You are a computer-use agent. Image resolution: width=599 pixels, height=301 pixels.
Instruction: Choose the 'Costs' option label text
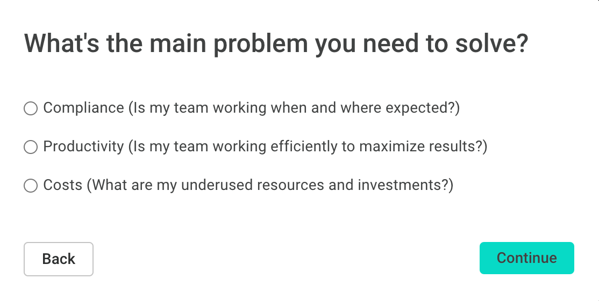coord(63,185)
